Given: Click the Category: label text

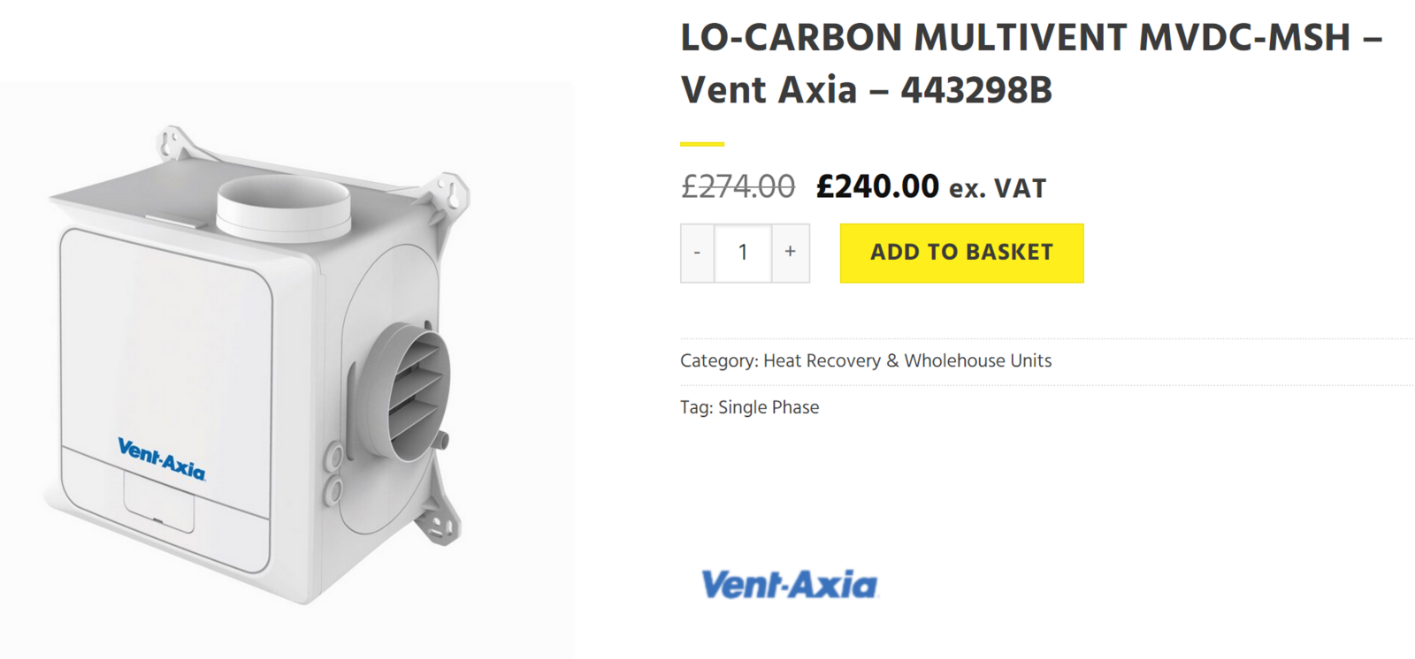Looking at the screenshot, I should coord(719,360).
